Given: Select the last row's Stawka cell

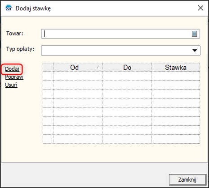Looking at the screenshot, I should click(x=176, y=139).
